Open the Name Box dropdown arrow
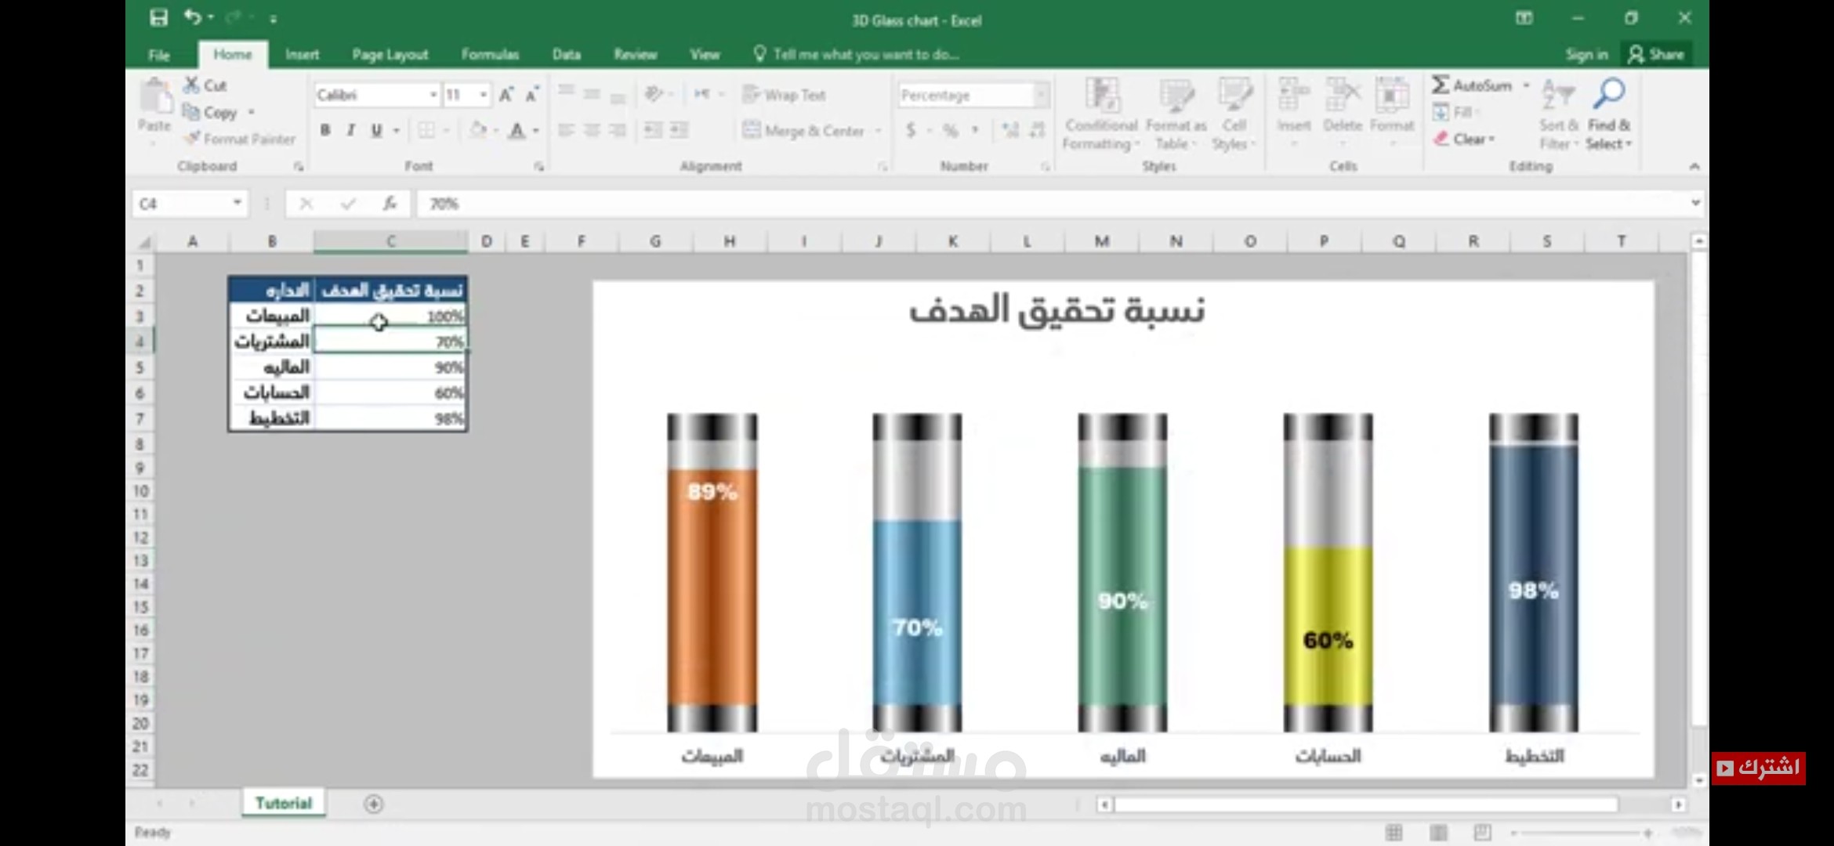The height and width of the screenshot is (846, 1834). tap(237, 204)
